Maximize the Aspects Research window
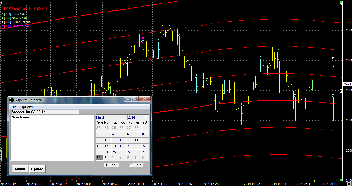Screen dimensions: 352x186 coord(135,99)
